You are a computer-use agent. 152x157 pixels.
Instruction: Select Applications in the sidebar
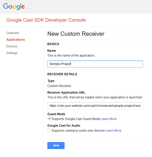pyautogui.click(x=15, y=40)
